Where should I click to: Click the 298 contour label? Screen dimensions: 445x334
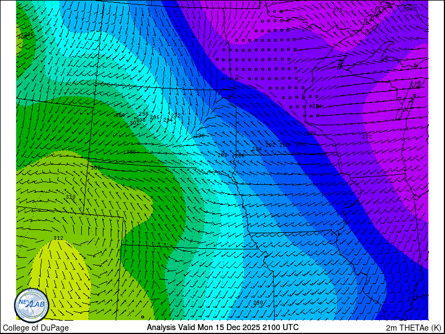tap(144, 114)
